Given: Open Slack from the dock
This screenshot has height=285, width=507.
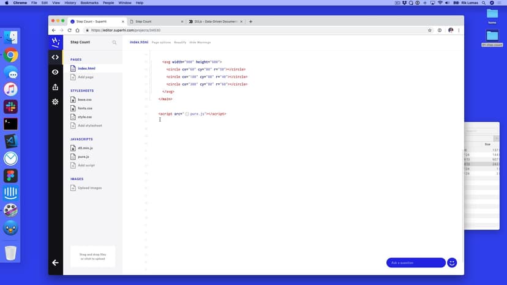Looking at the screenshot, I should pyautogui.click(x=10, y=106).
